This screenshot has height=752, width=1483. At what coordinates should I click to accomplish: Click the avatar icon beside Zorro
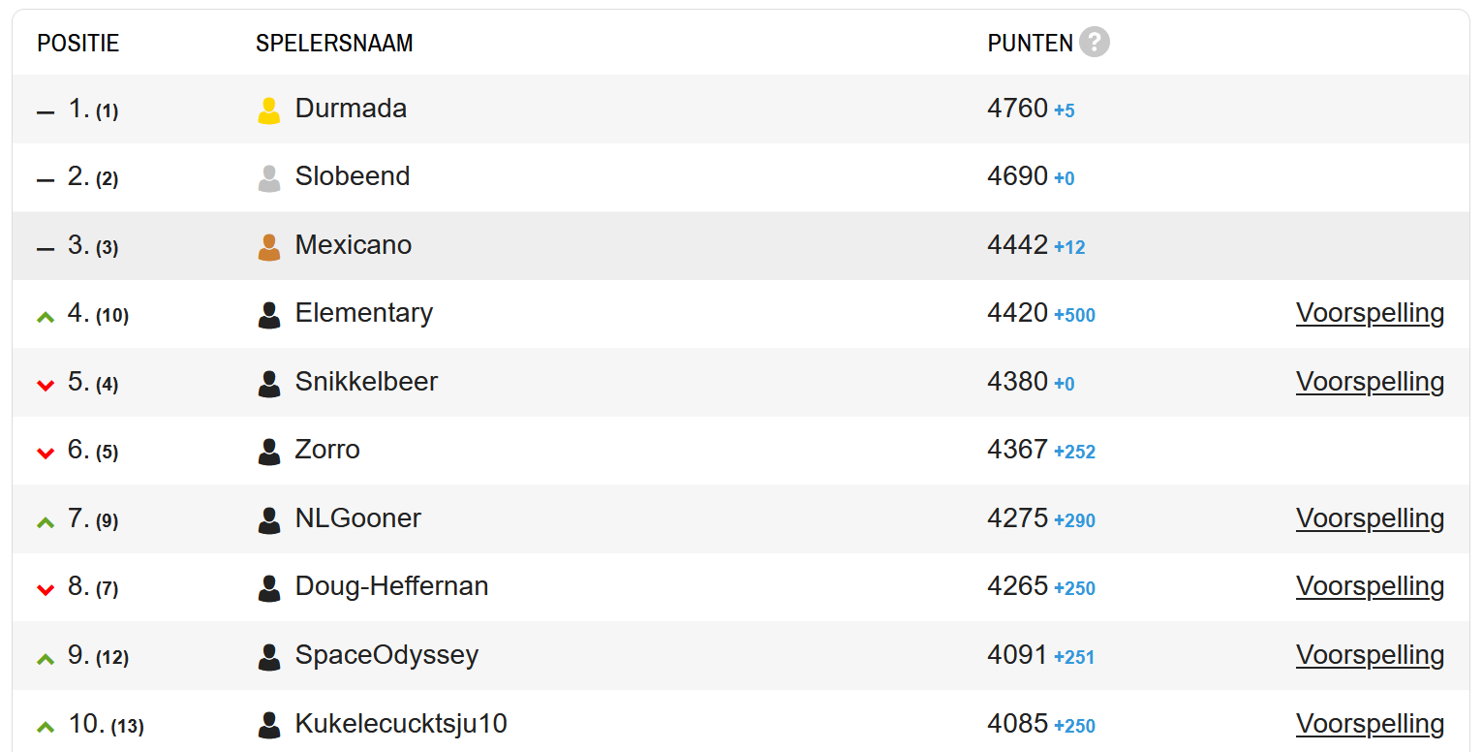pos(269,452)
